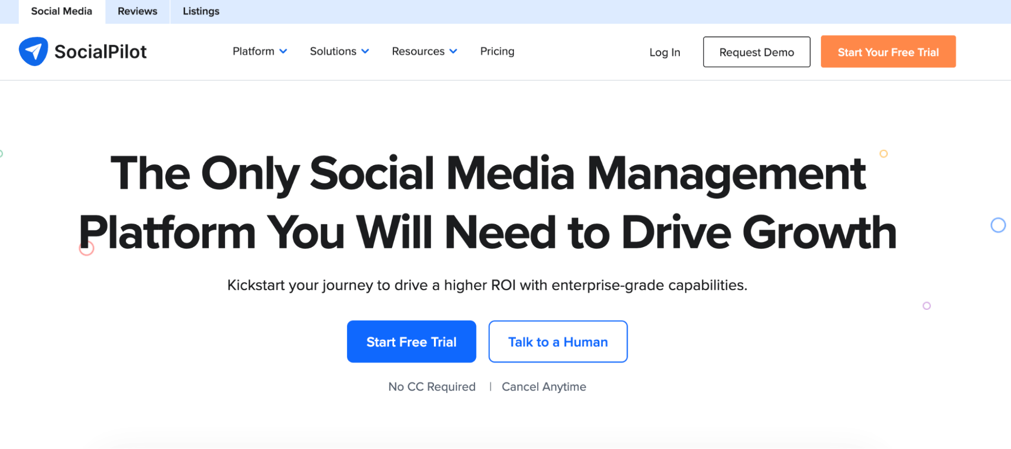The height and width of the screenshot is (449, 1011).
Task: Click the 'Cancel Anytime' text
Action: (x=544, y=387)
